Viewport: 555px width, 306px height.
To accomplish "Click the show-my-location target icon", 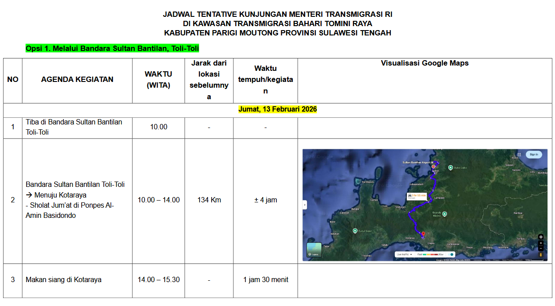I will coord(541,237).
